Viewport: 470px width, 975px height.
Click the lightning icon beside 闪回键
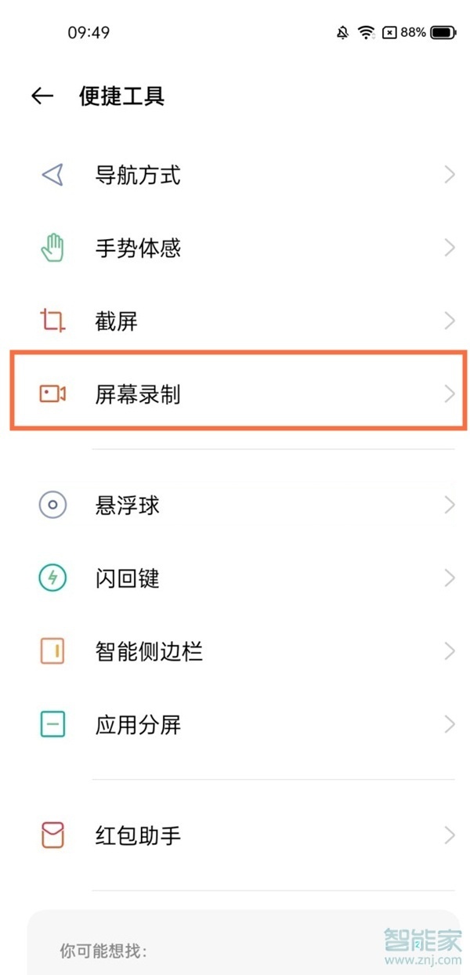click(x=52, y=578)
